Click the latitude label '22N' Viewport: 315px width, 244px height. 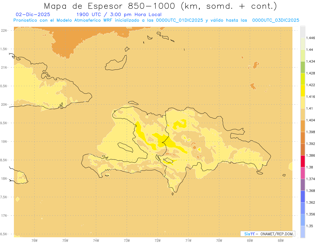pyautogui.click(x=4, y=31)
